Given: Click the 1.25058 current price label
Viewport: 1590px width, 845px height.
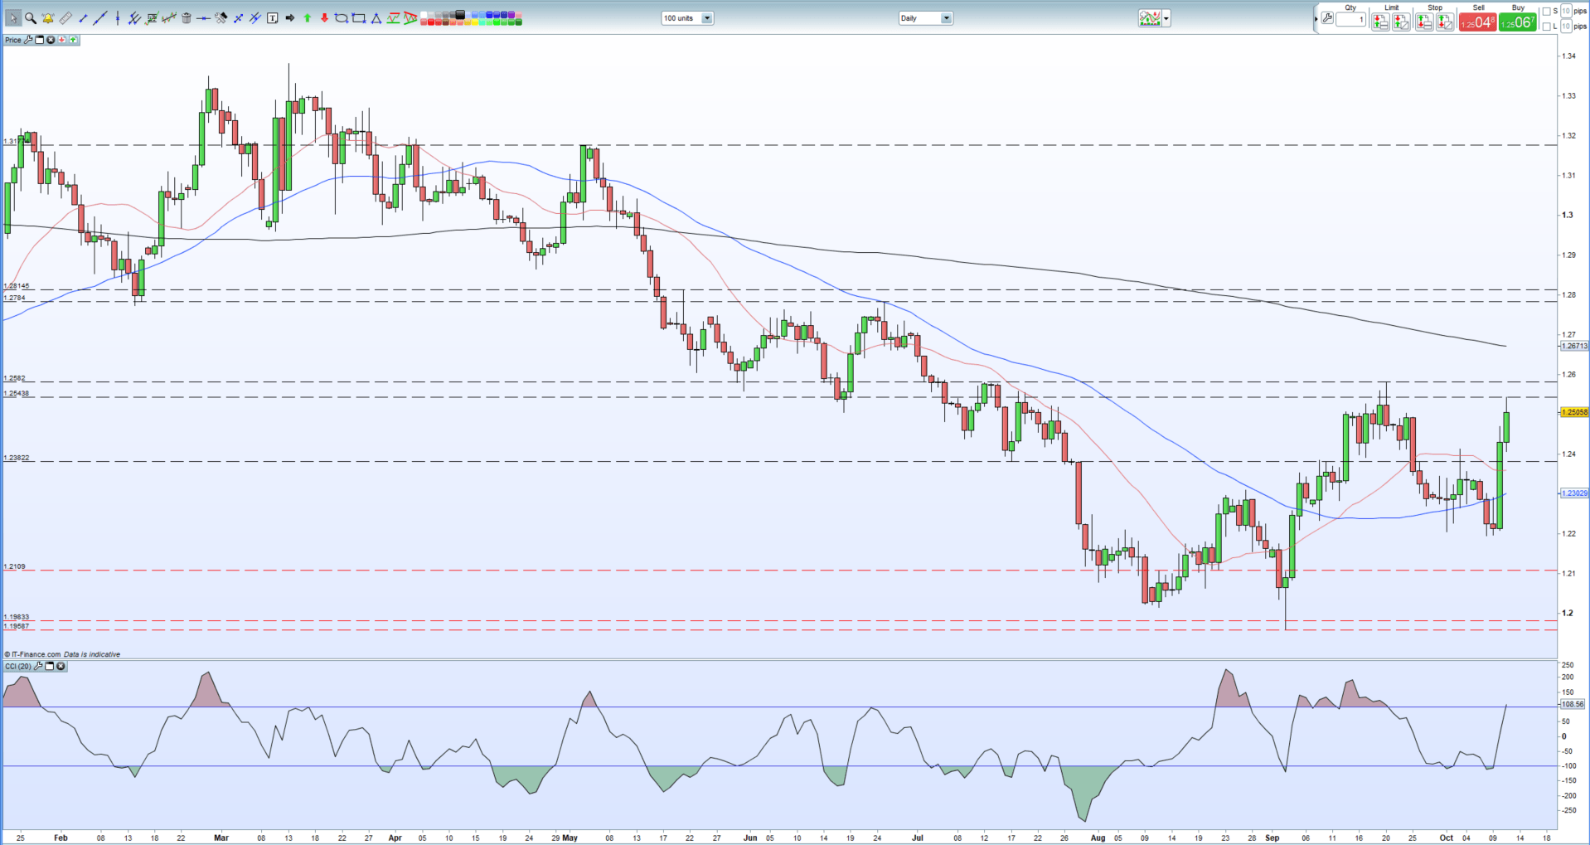Looking at the screenshot, I should (1574, 412).
